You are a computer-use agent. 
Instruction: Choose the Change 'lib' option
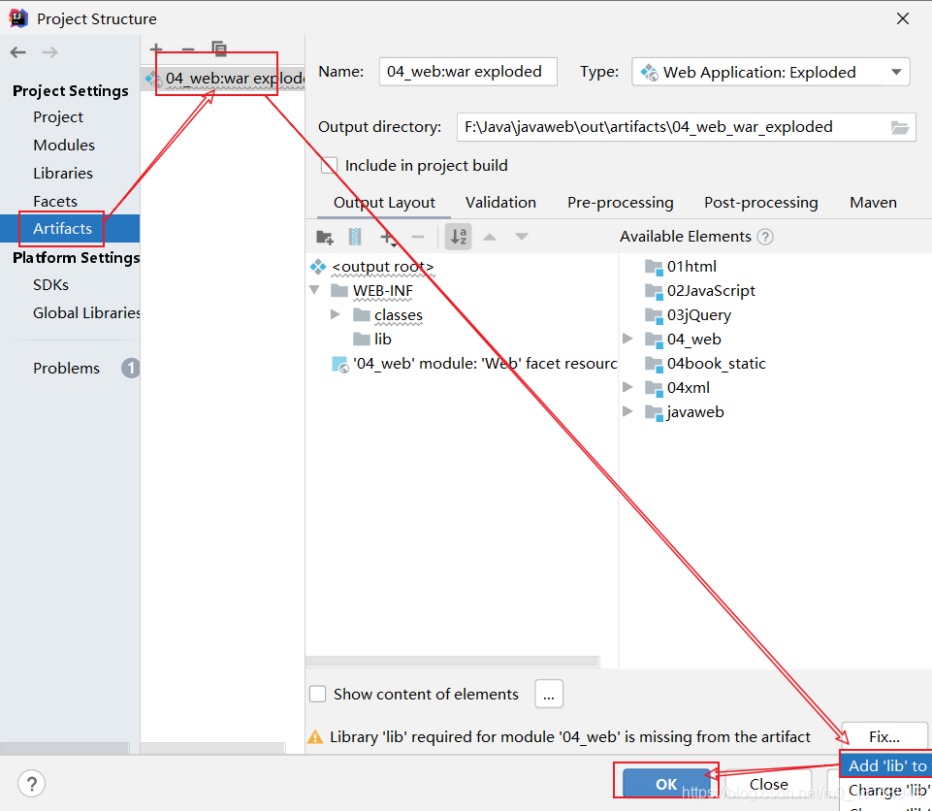(887, 791)
